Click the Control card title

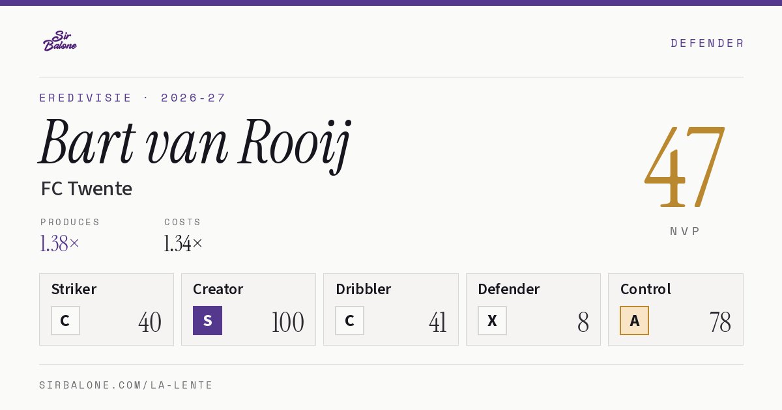(646, 289)
